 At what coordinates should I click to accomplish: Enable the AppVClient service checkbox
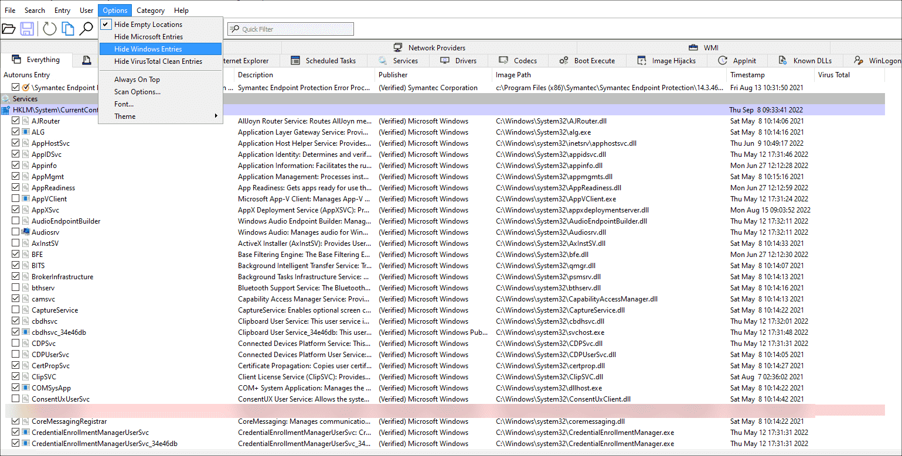click(15, 198)
